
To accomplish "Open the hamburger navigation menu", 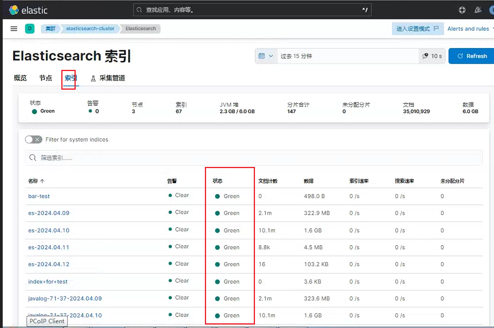I will pyautogui.click(x=14, y=29).
